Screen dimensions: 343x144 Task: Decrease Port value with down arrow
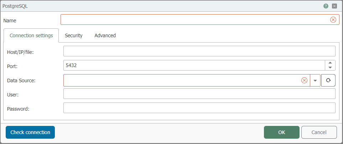pos(330,68)
